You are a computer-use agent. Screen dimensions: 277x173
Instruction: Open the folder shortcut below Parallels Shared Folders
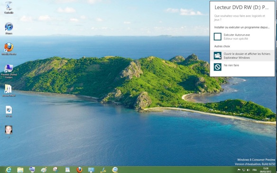9,91
